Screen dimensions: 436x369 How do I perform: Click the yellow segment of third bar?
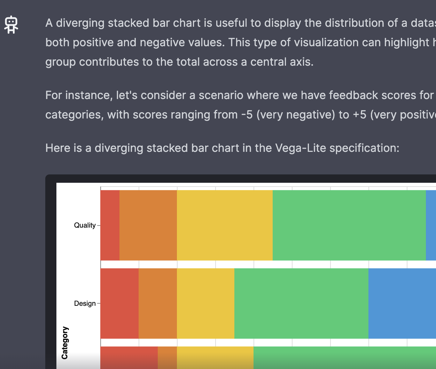[x=215, y=358]
